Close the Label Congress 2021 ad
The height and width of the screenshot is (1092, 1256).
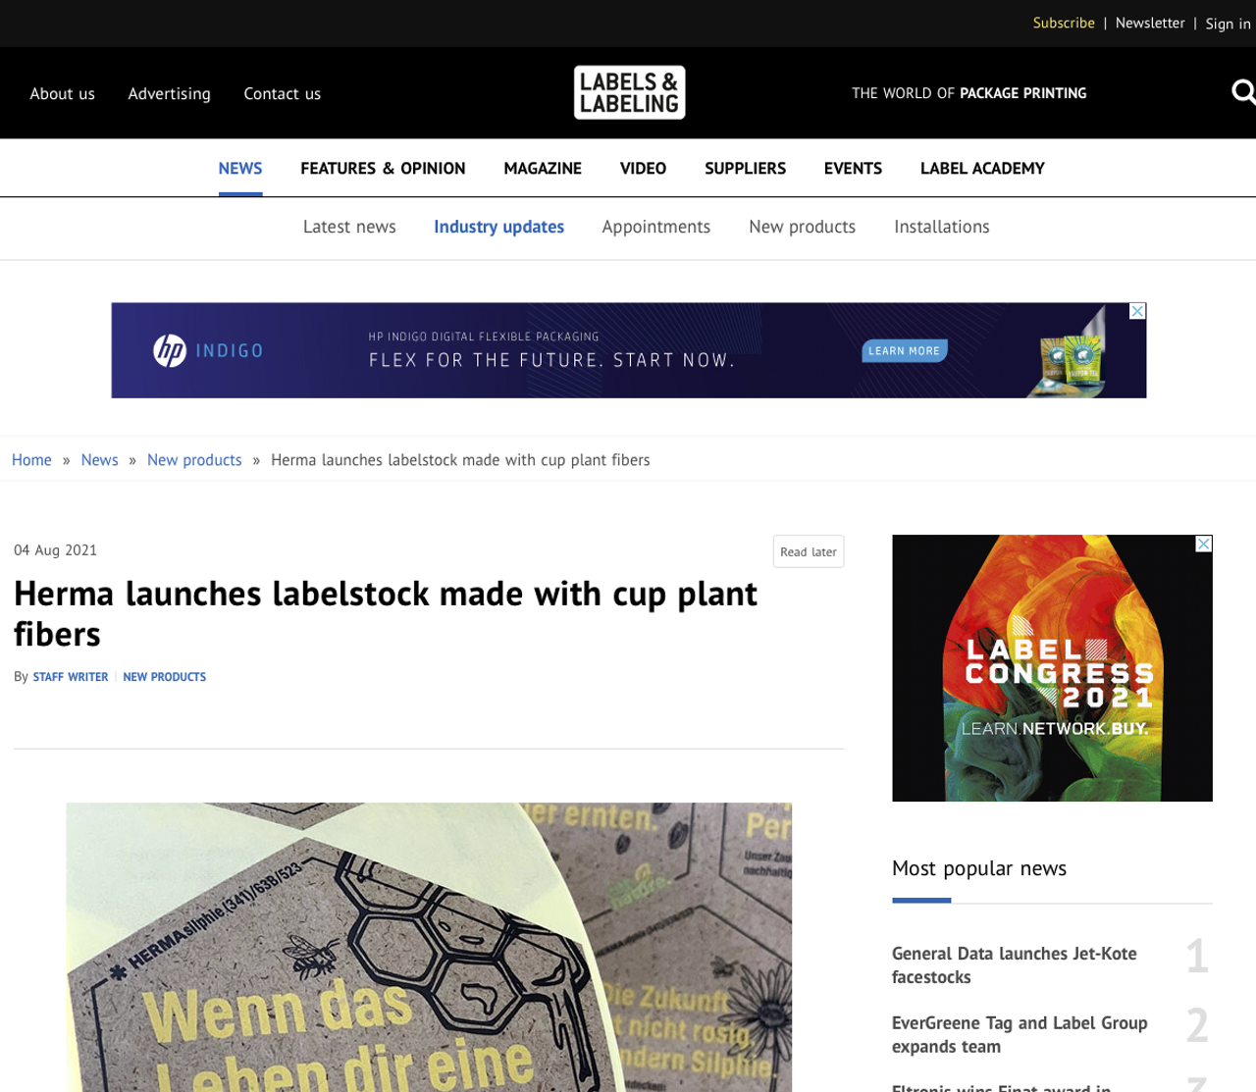pyautogui.click(x=1204, y=544)
